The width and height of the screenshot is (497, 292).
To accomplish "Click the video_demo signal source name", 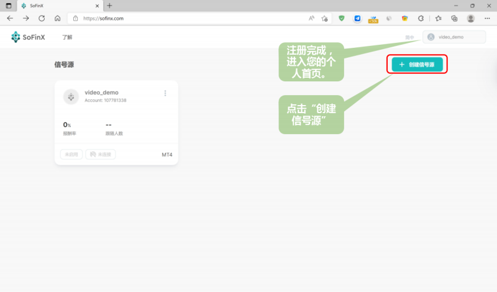I will 101,93.
